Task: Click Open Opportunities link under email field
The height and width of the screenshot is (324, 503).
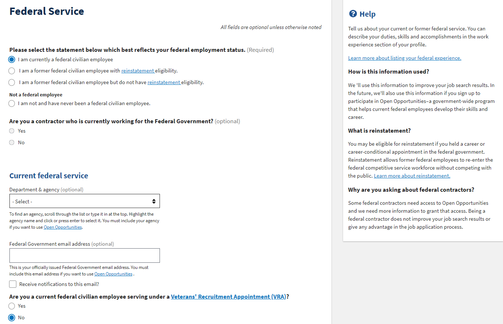Action: (113, 274)
